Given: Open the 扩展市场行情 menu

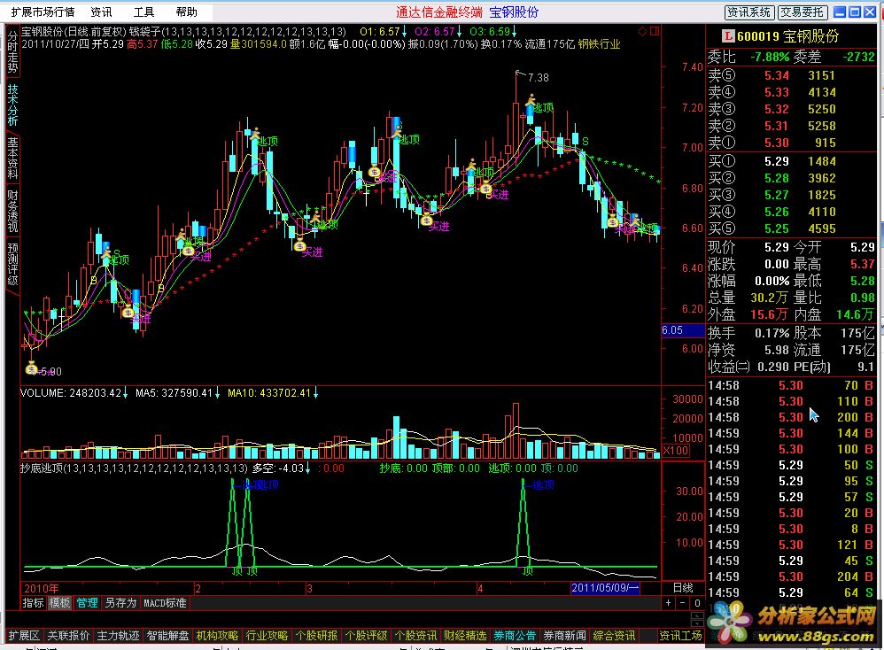Looking at the screenshot, I should coord(43,12).
